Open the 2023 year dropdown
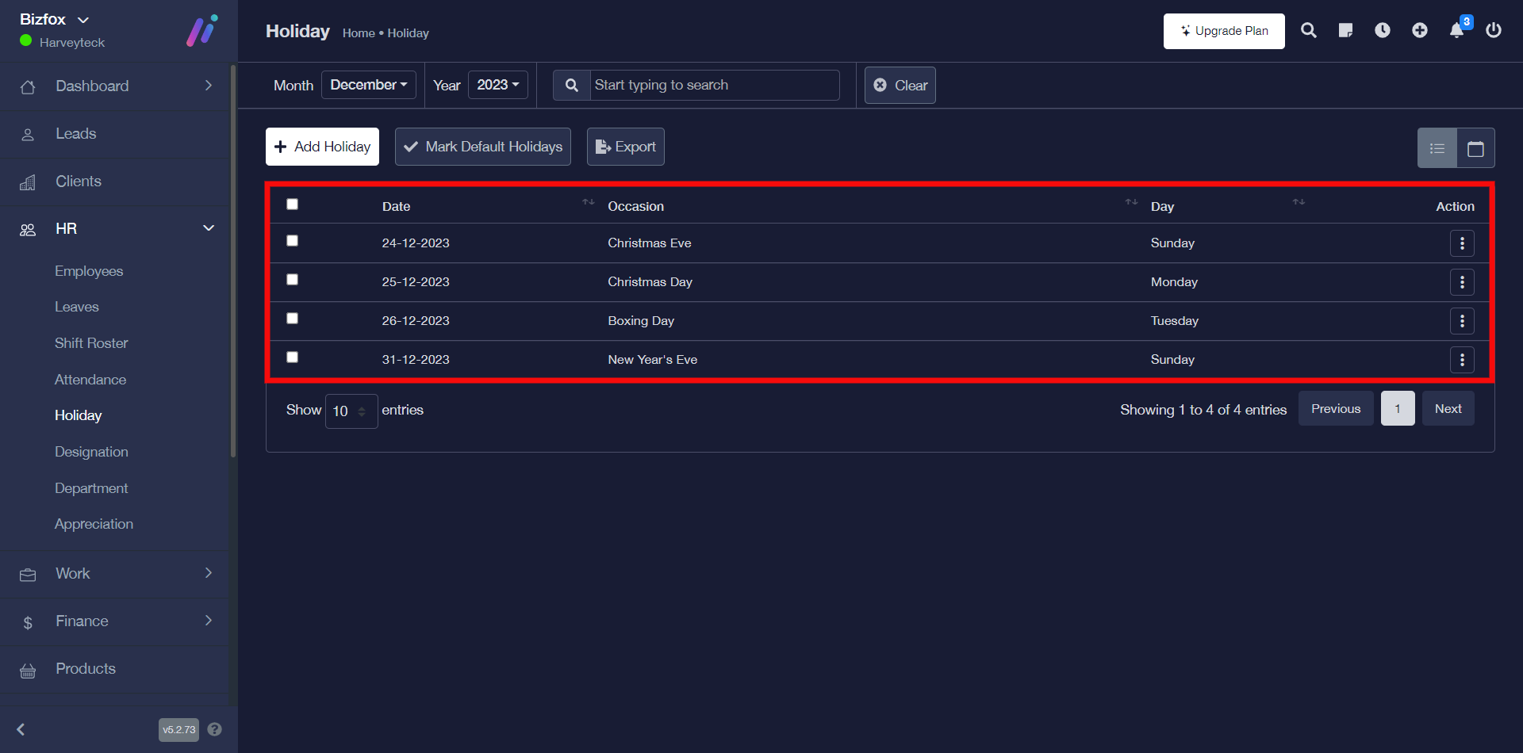Screen dimensions: 1523x753 497,85
